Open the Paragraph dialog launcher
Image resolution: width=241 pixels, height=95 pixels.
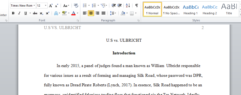[x=138, y=20]
